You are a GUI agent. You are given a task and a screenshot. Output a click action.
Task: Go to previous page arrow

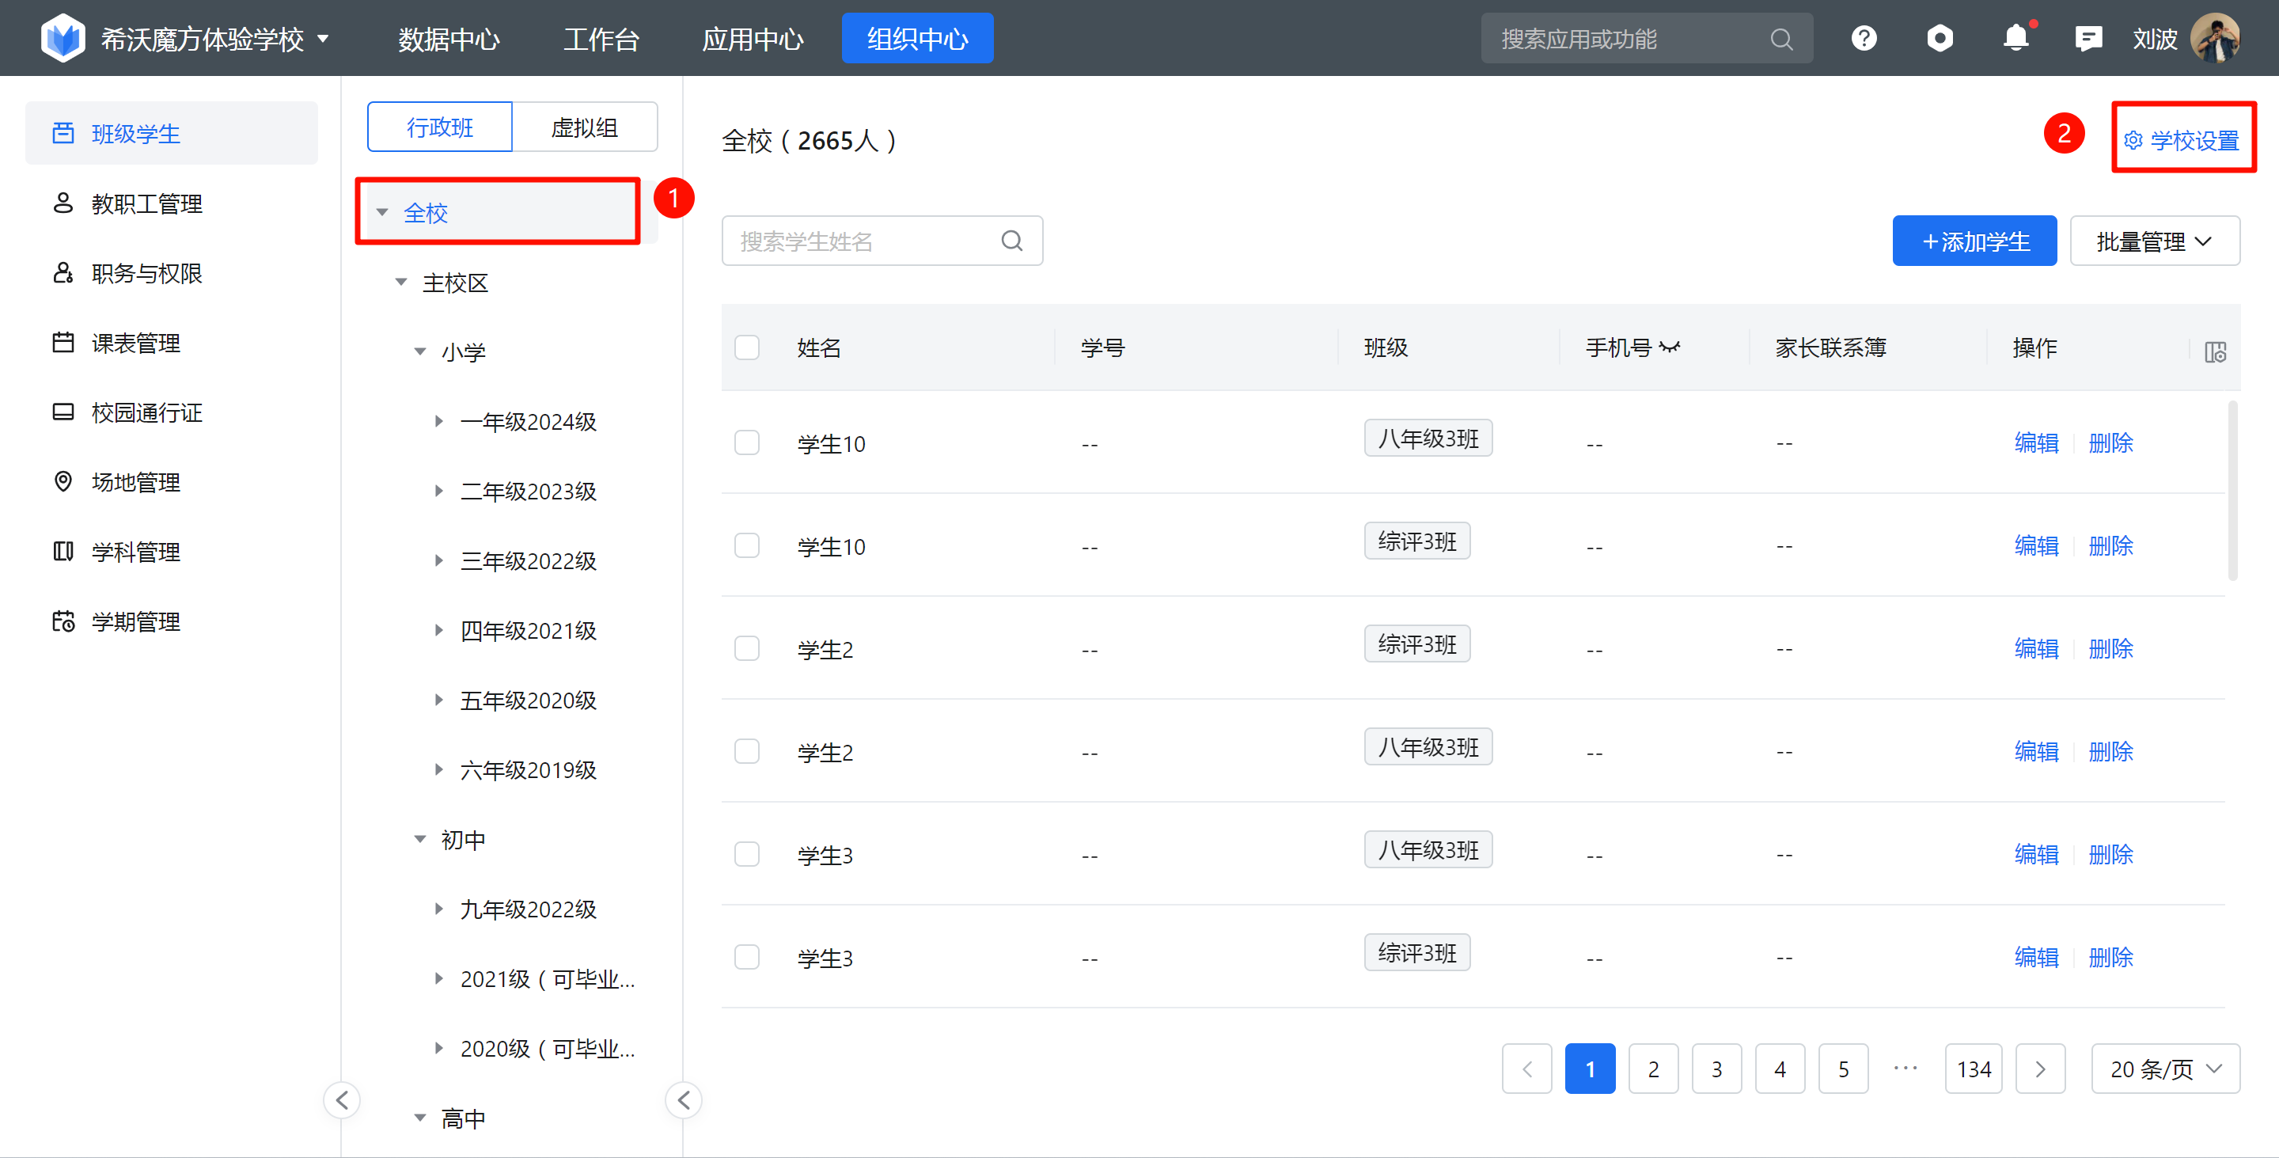point(1526,1069)
